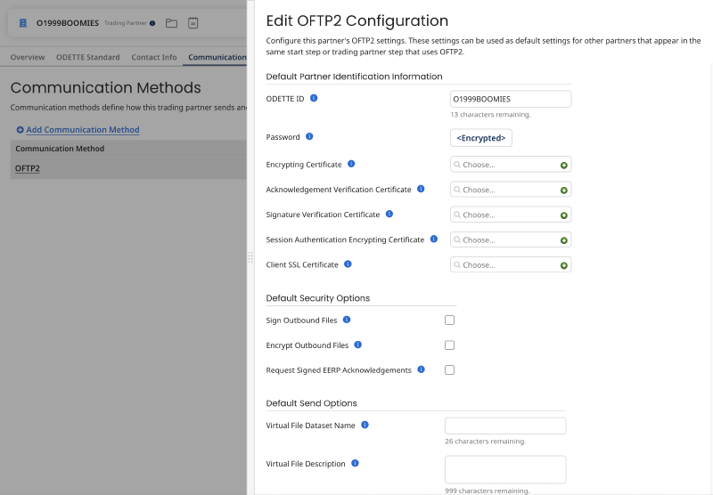
Task: Enable the Sign Outbound Files checkbox
Action: pyautogui.click(x=450, y=321)
